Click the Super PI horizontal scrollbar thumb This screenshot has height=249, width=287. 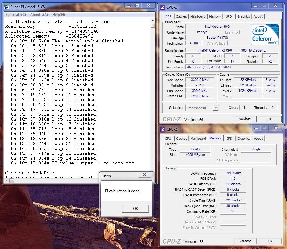(x=12, y=181)
